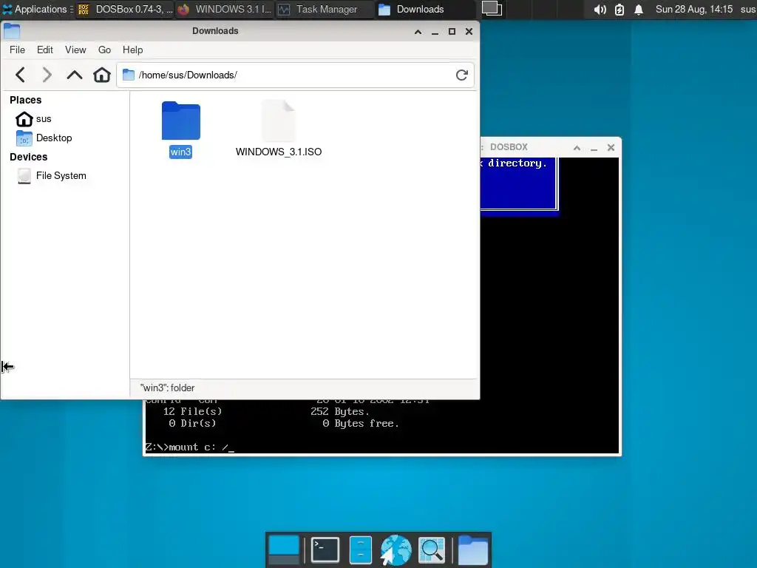The height and width of the screenshot is (568, 757).
Task: Close the Downloads window
Action: [x=469, y=31]
